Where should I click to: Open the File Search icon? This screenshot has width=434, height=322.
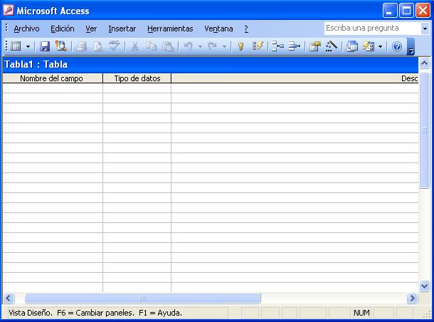(x=61, y=46)
